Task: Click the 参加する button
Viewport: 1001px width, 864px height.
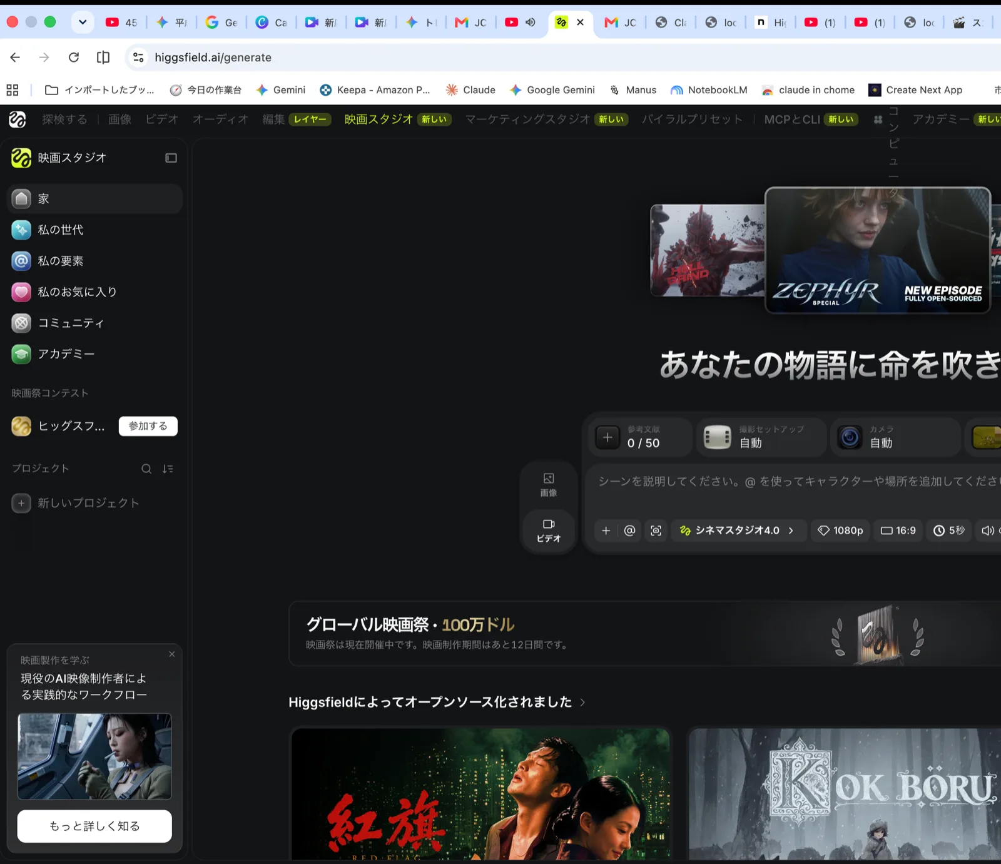Action: coord(148,426)
